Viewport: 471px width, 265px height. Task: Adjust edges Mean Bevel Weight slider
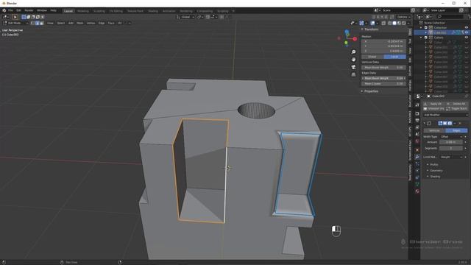(x=384, y=78)
